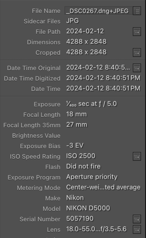Select the serial number 5057190 text
The image size is (146, 238).
pyautogui.click(x=80, y=218)
